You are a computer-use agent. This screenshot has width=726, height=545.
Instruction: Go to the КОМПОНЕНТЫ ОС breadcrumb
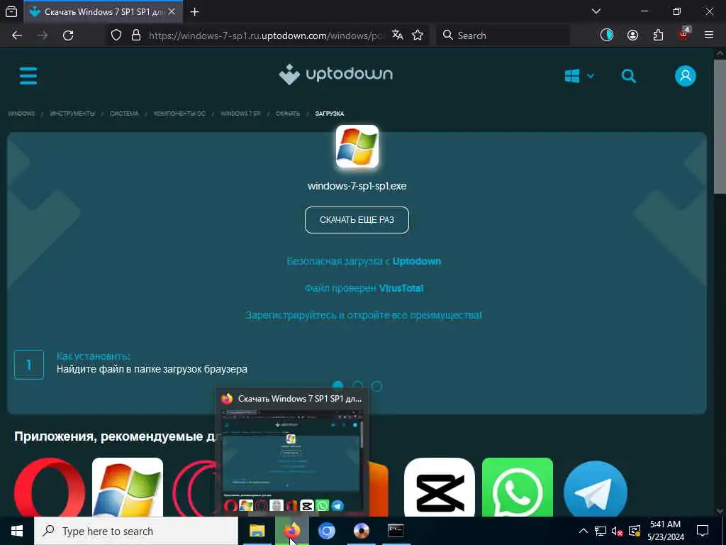179,114
